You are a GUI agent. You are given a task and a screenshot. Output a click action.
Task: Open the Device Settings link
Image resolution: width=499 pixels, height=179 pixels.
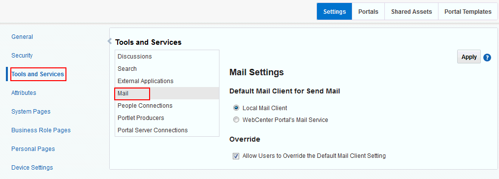(x=32, y=168)
